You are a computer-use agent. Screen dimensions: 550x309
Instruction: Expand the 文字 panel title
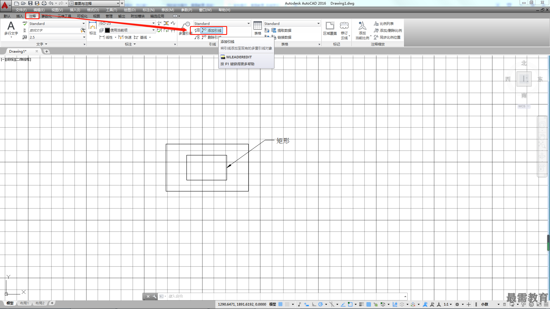(x=42, y=44)
